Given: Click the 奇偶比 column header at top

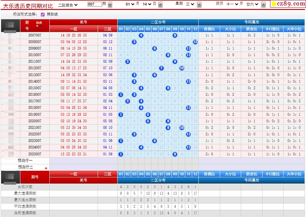Looking at the screenshot, I should [x=209, y=29].
